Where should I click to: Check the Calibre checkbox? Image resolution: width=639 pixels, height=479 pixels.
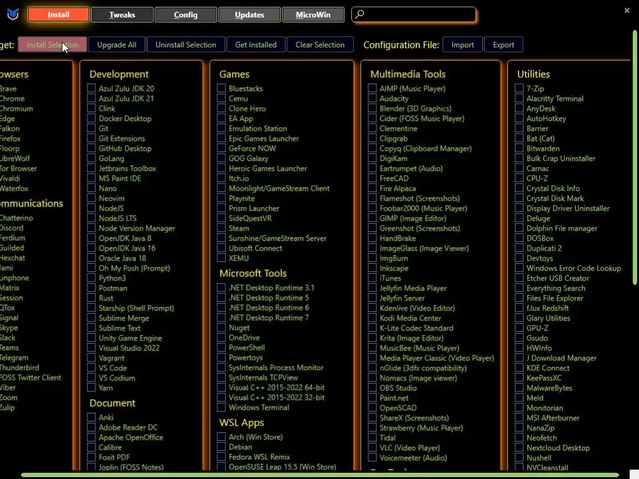tap(91, 447)
